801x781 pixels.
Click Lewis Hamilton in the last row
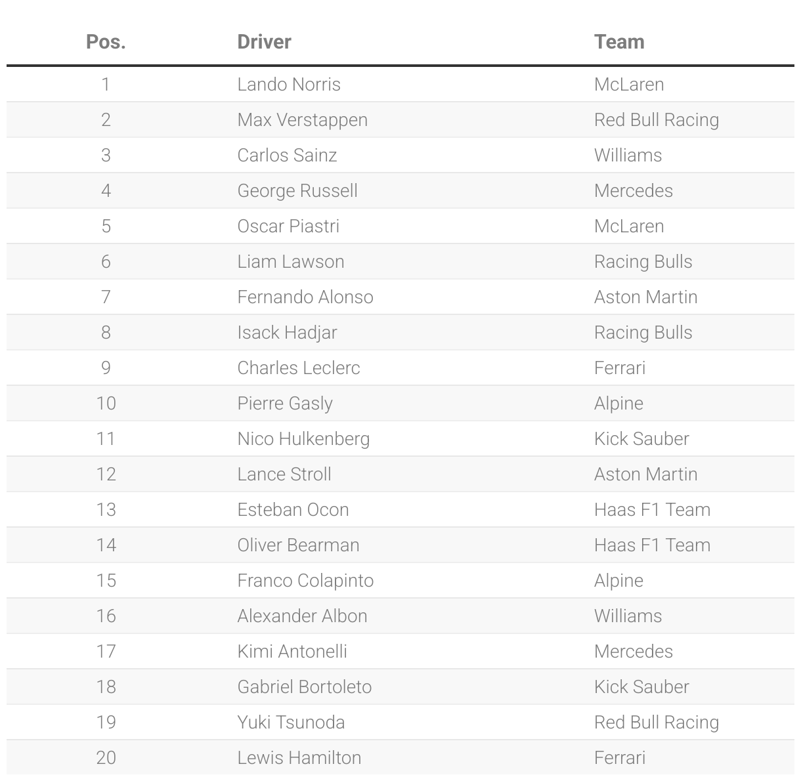point(299,758)
